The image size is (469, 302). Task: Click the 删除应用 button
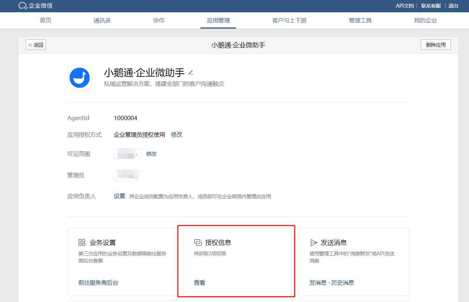436,45
